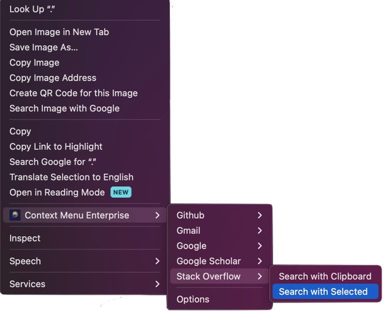Viewport: 384px width, 311px height.
Task: Open in Reading Mode
Action: [84, 192]
